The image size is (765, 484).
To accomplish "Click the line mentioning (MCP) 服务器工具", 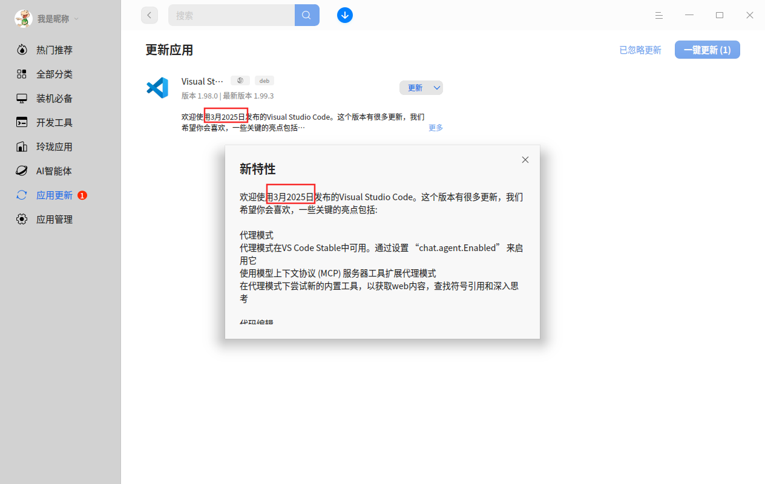I will [x=338, y=273].
